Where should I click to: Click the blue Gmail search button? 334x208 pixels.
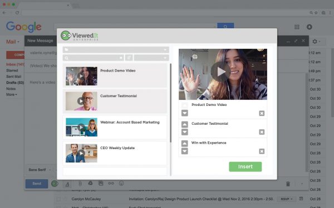225,26
